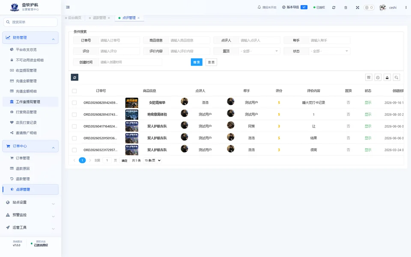Click the blue 搜索 button

point(197,62)
